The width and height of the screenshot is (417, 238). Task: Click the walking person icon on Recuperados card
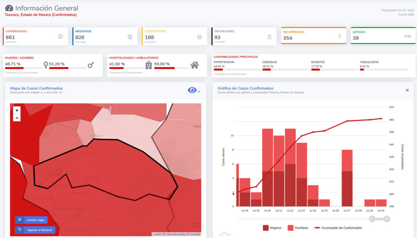pyautogui.click(x=339, y=36)
